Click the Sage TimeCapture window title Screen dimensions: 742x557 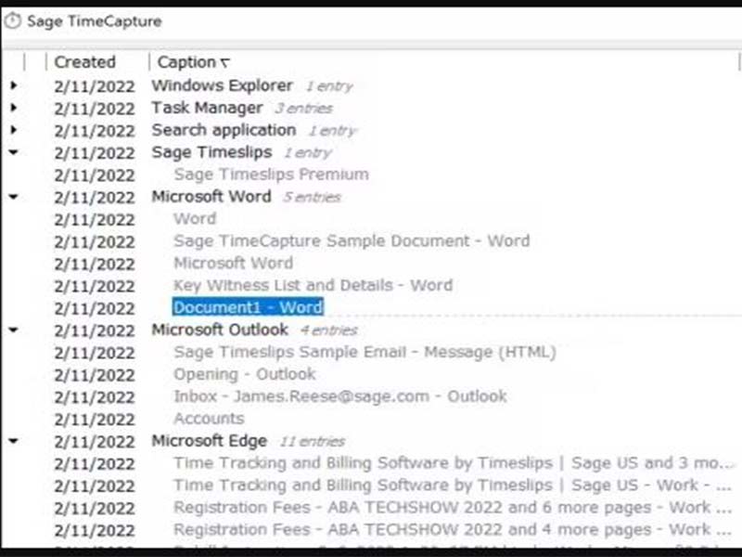point(95,21)
